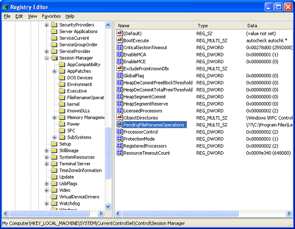The image size is (295, 229).
Task: Click the CriticalSectionTimeout DWORD icon
Action: [119, 47]
